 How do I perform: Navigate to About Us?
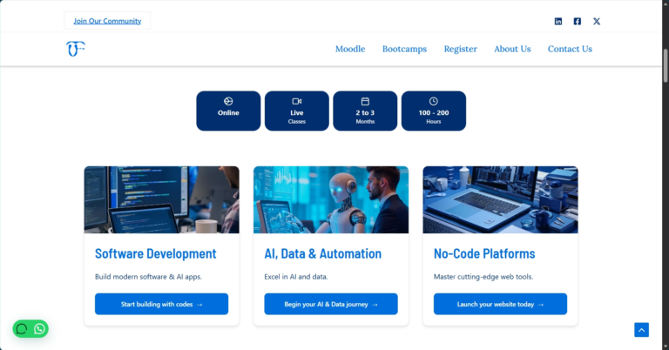point(512,49)
